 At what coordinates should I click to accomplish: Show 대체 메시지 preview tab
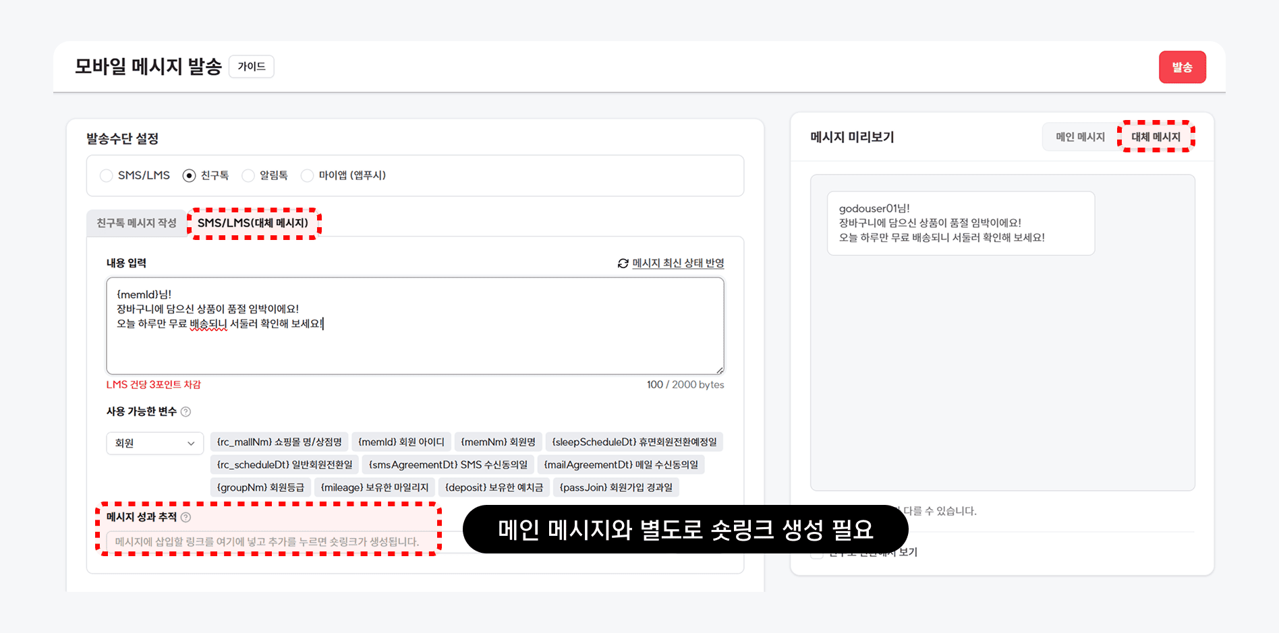click(1156, 137)
